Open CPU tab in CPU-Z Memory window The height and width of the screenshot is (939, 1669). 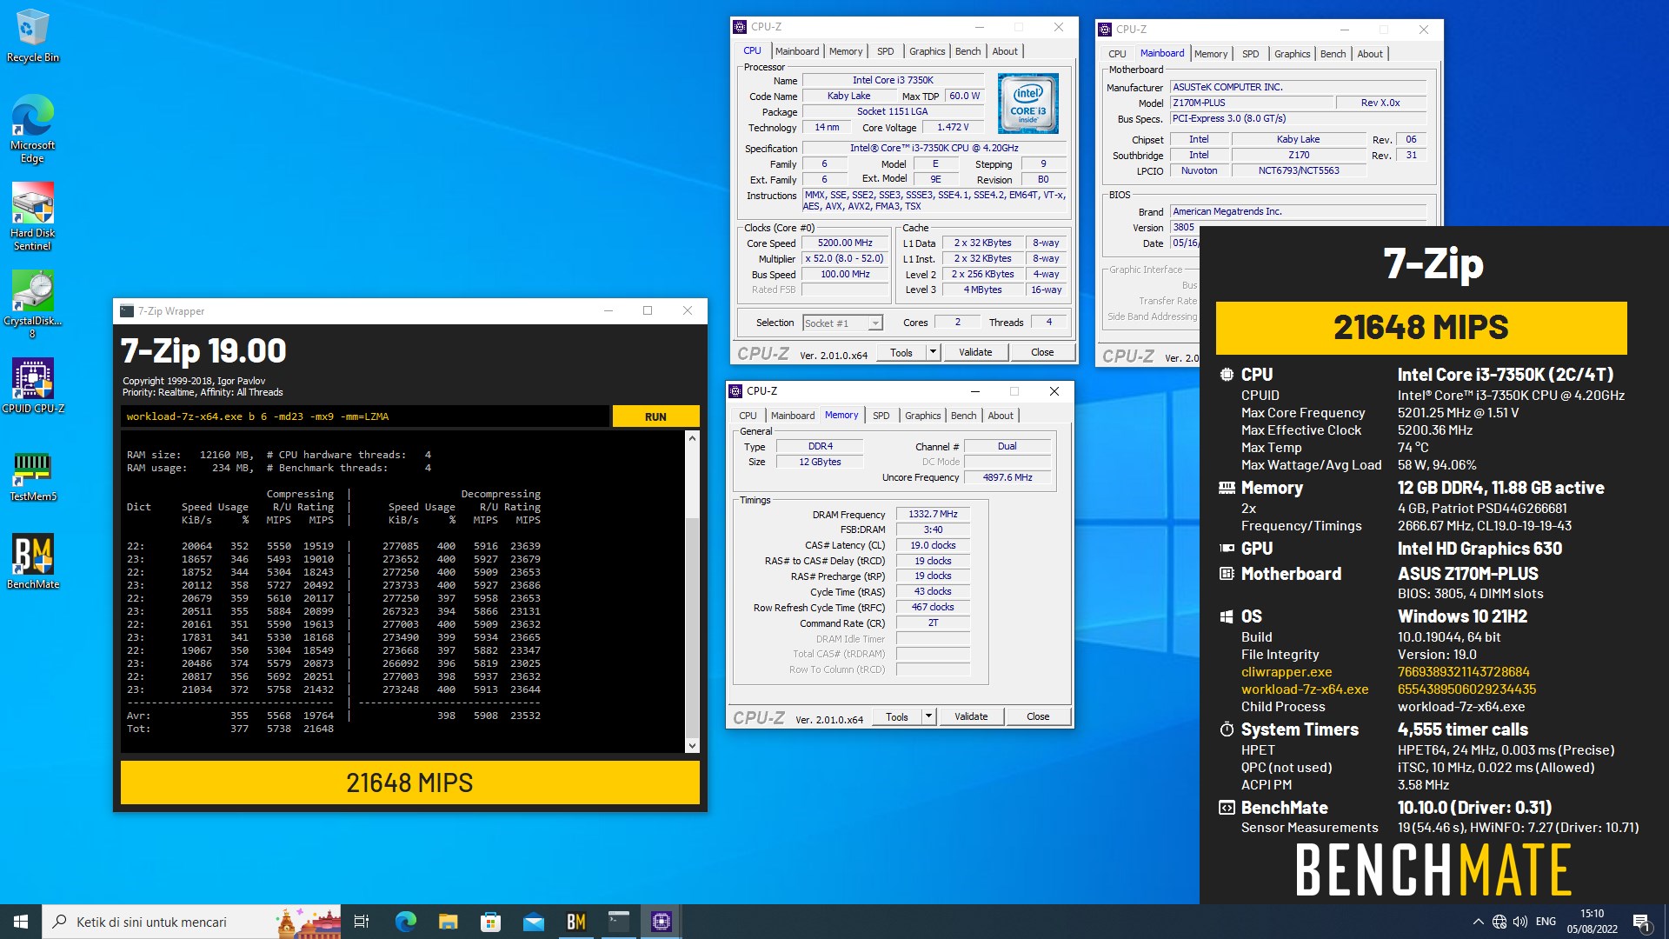click(x=748, y=416)
